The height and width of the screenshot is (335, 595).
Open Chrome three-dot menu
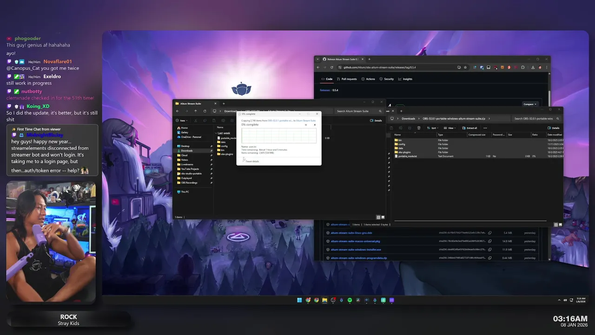click(x=547, y=67)
